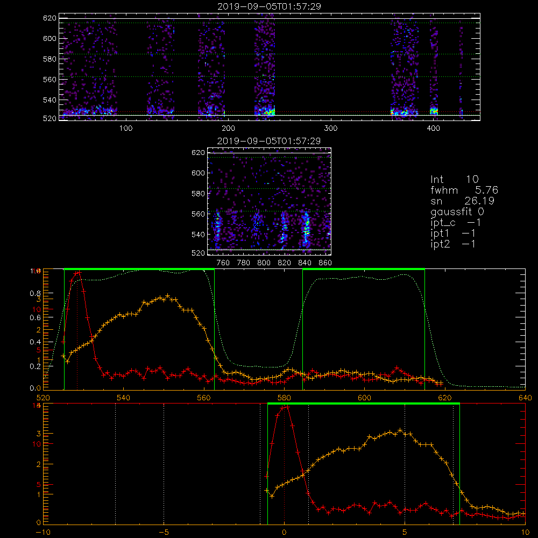Click x-axis label 520 on third plot
This screenshot has width=538, height=538.
click(x=43, y=398)
